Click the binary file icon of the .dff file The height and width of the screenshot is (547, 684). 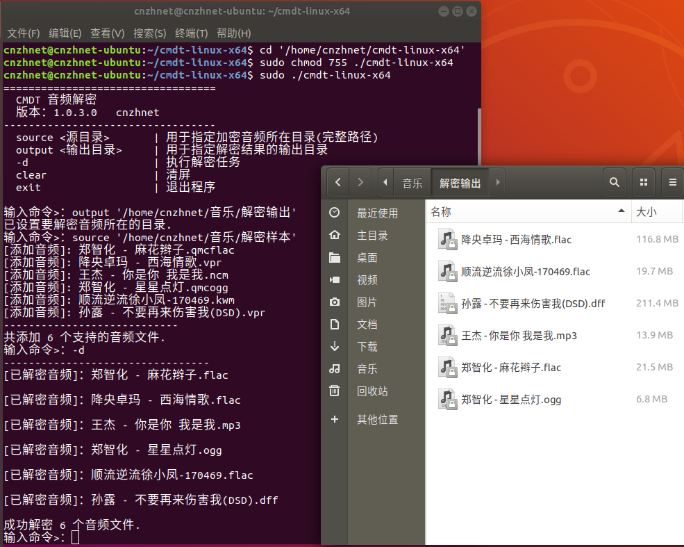point(447,304)
